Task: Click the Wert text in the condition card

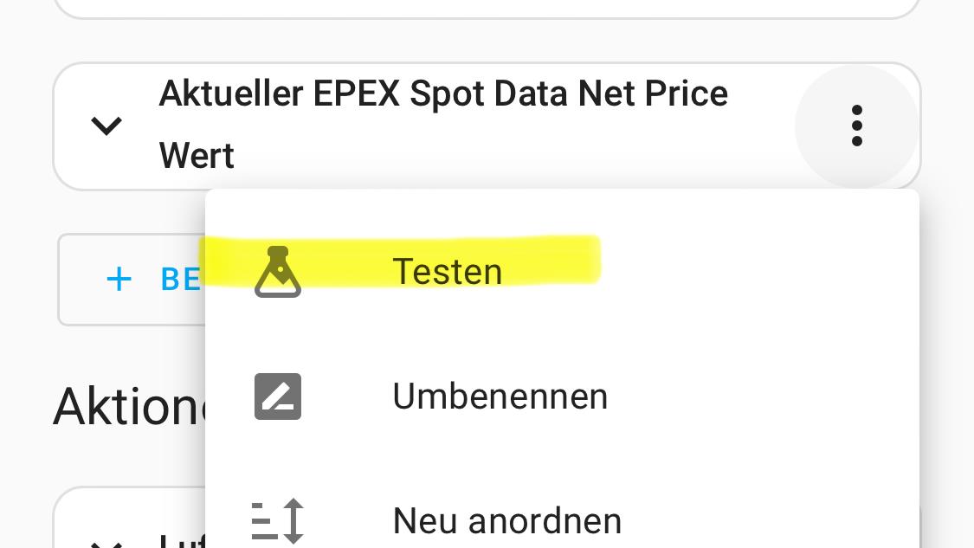Action: (x=197, y=155)
